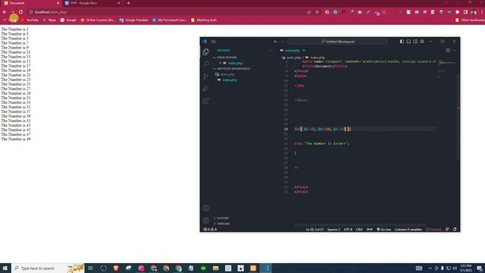485x273 pixels.
Task: Open editor More Actions ellipsis
Action: 455,50
